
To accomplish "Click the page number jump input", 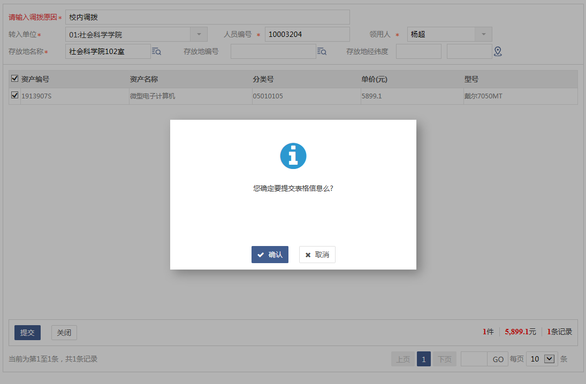I will [x=474, y=359].
